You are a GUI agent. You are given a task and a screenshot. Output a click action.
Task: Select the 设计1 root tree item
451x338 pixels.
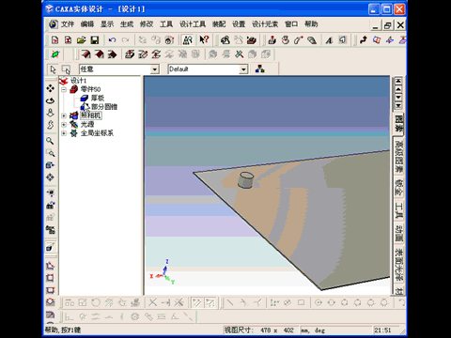point(78,81)
